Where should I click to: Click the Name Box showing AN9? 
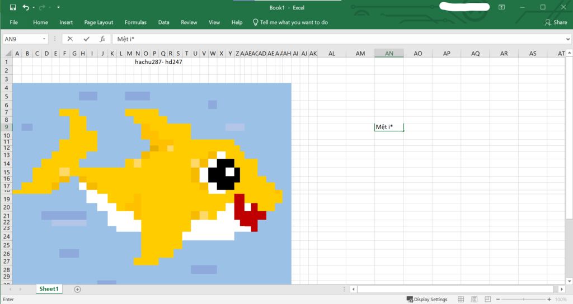21,39
